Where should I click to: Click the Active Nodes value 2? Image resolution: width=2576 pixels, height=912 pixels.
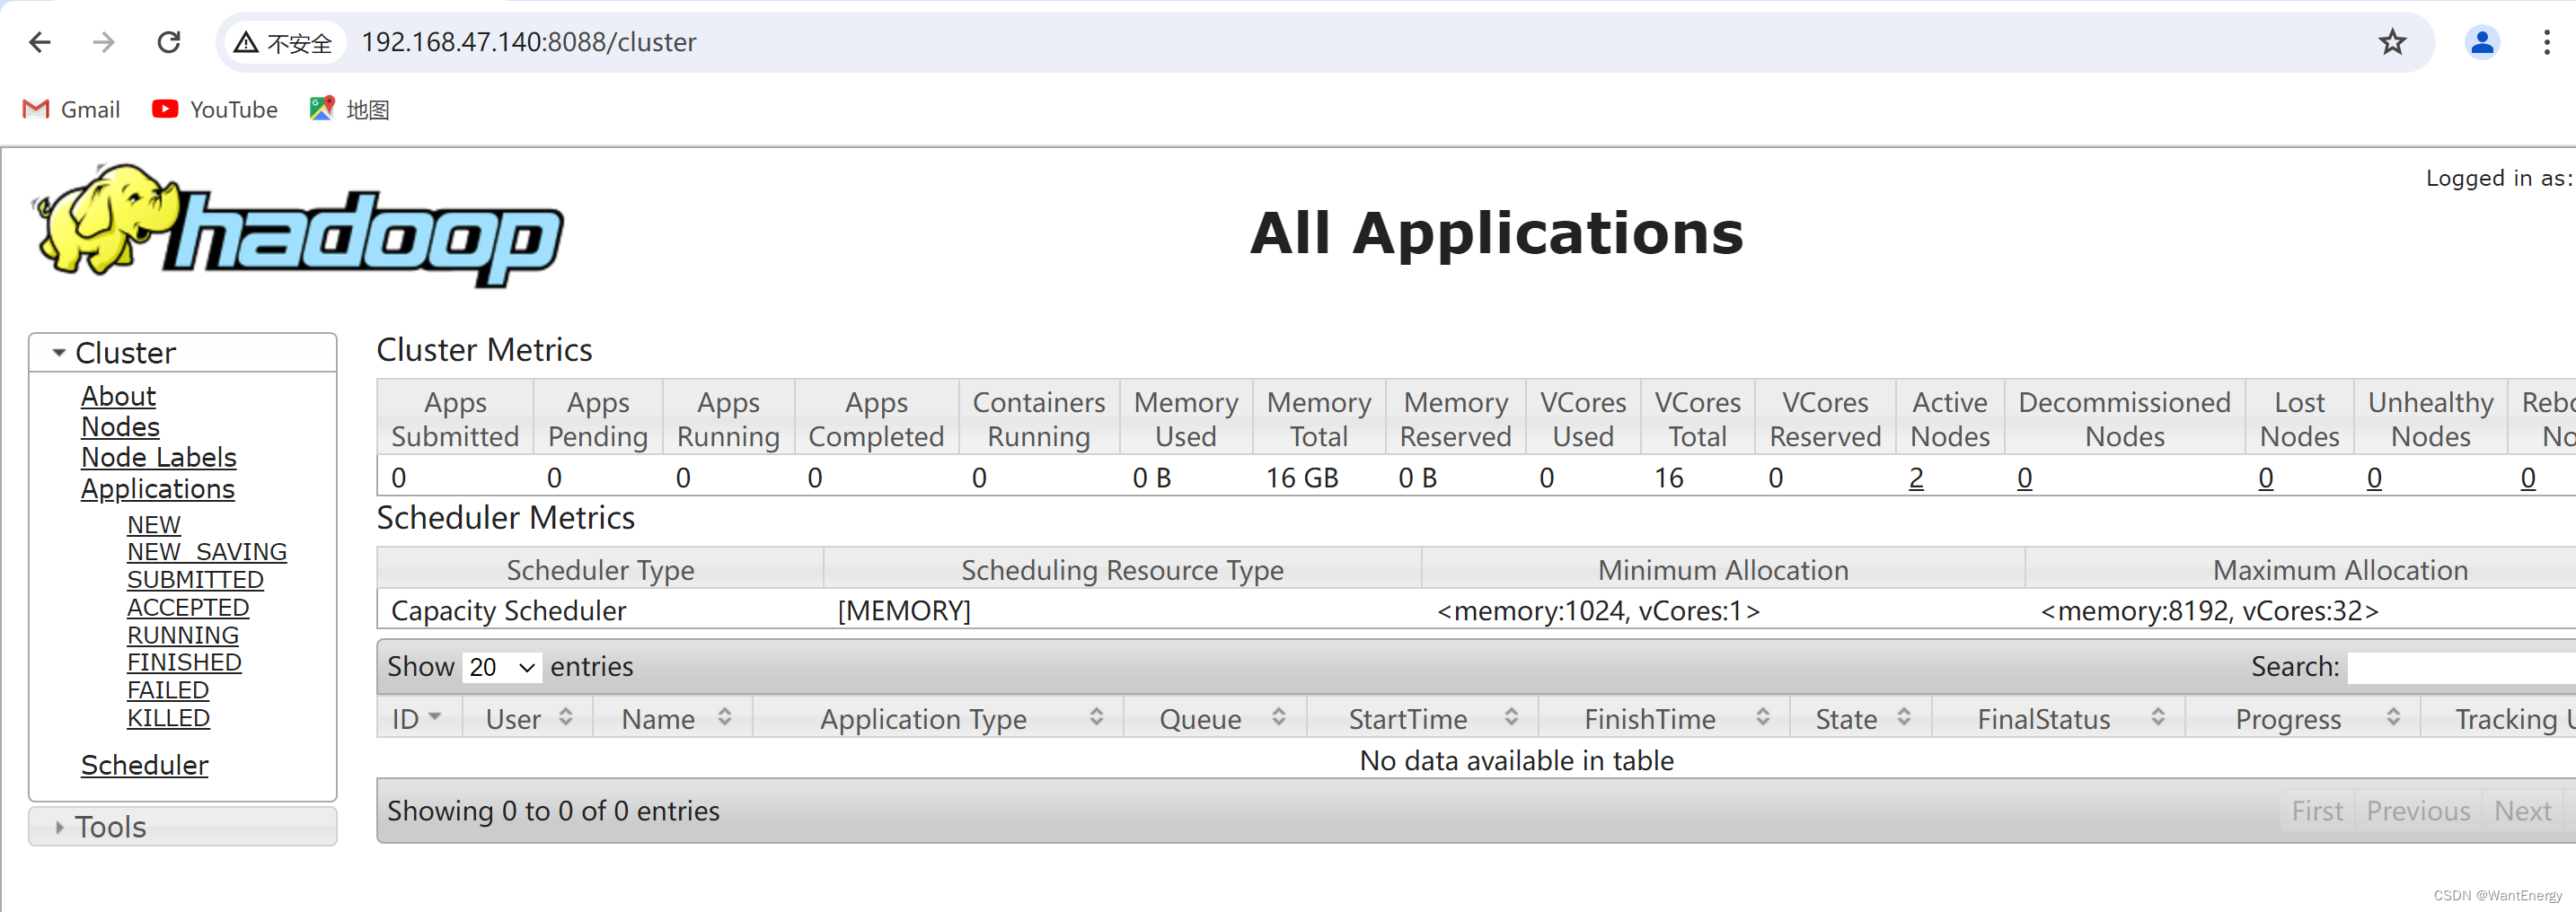[x=1916, y=478]
